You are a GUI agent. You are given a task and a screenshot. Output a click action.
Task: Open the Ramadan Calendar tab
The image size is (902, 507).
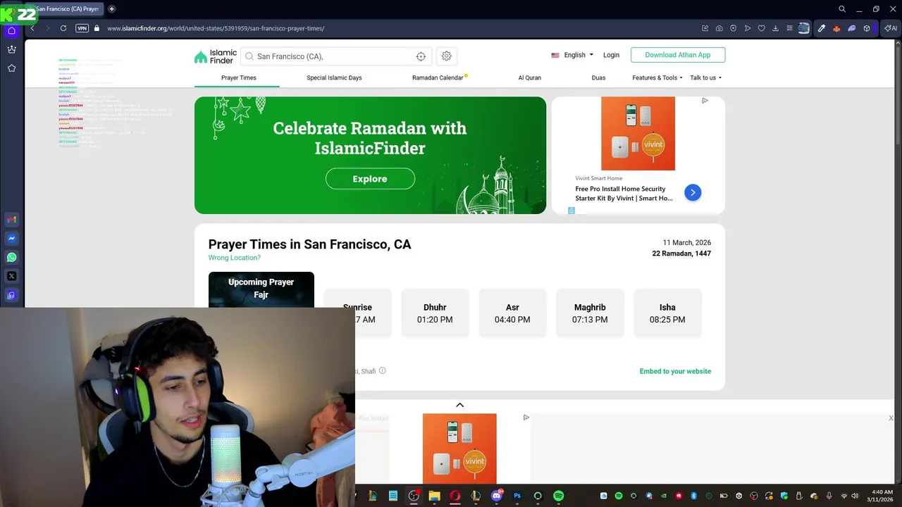tap(438, 77)
